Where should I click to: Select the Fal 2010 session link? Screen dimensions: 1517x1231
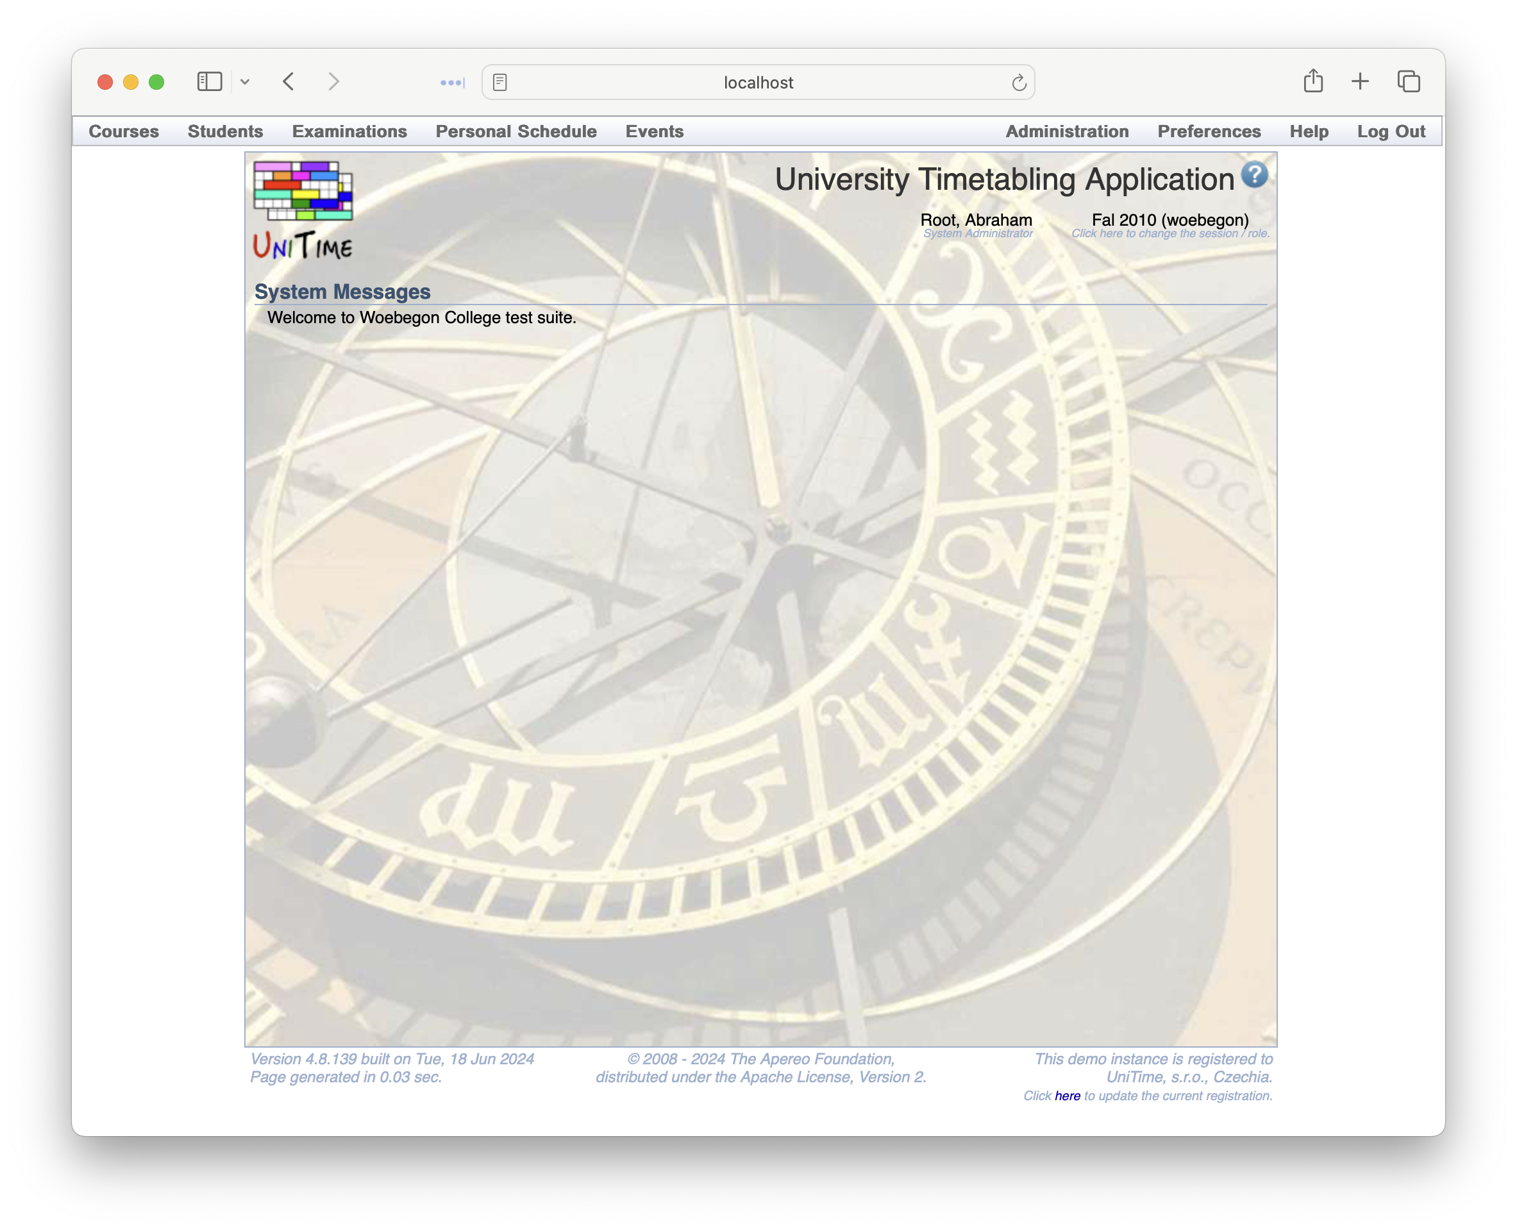(x=1168, y=220)
